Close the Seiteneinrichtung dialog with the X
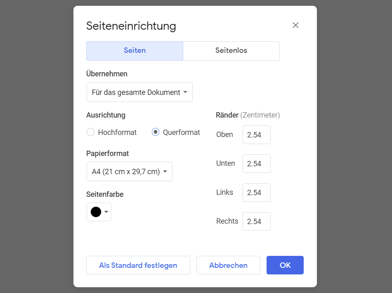392x293 pixels. point(295,25)
